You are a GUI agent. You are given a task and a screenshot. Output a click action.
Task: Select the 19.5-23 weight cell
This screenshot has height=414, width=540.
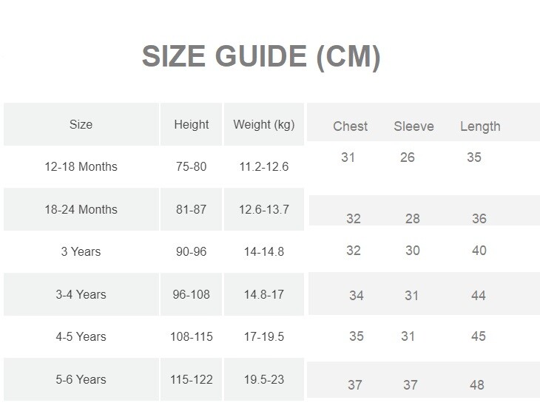[264, 379]
